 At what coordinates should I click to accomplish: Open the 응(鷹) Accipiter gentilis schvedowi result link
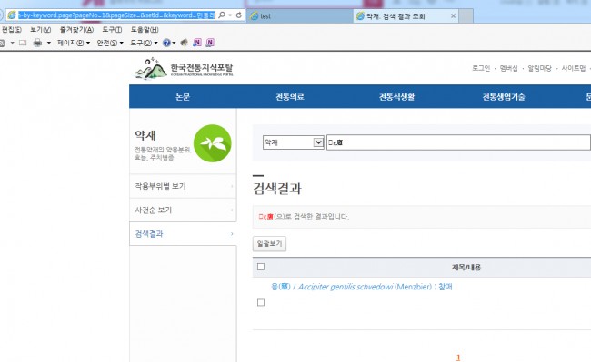pos(362,287)
